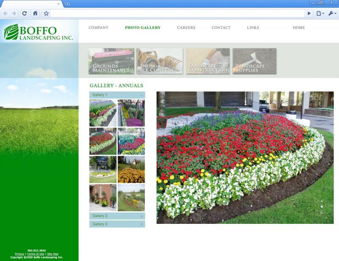Reload the page with refresh icon
The height and width of the screenshot is (261, 339).
point(25,14)
